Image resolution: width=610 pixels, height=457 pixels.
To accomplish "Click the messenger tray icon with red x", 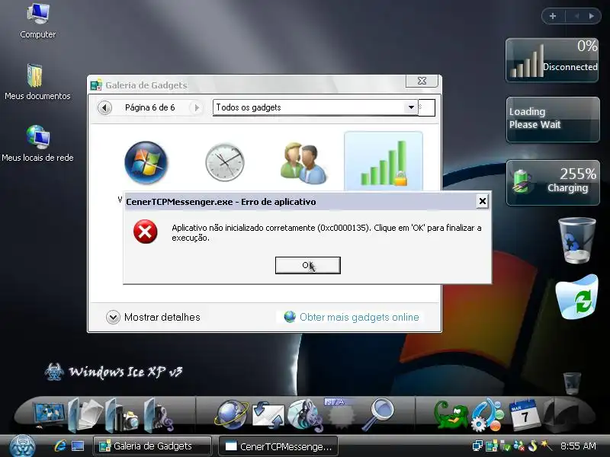I will point(518,446).
